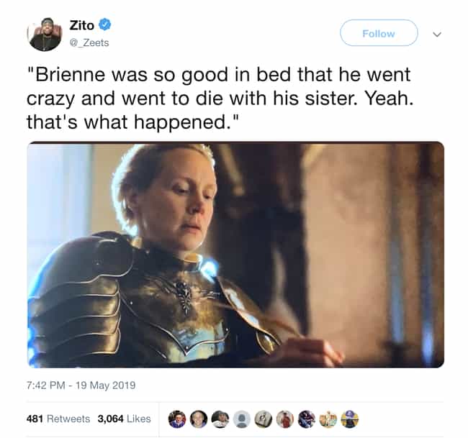Open the last liker's avatar

click(350, 419)
